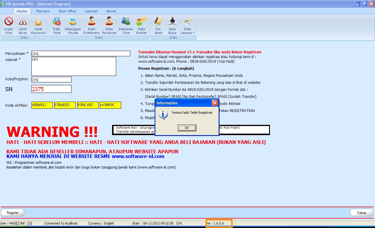Click the Ganti Password icon
The width and height of the screenshot is (375, 228).
38,25
